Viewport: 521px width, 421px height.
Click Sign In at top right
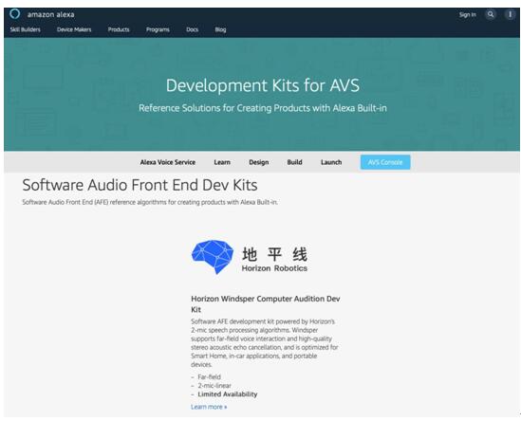pyautogui.click(x=468, y=14)
